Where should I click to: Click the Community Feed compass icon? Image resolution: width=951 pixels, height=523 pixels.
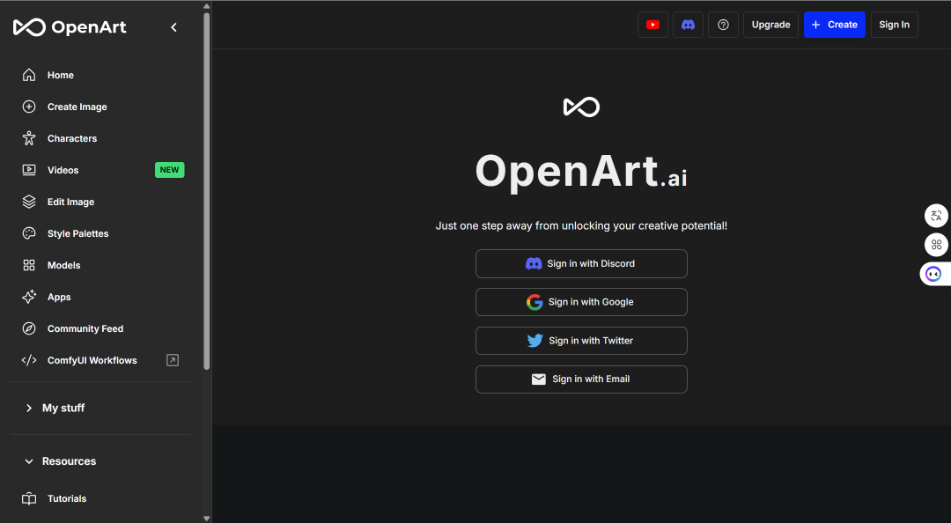29,328
